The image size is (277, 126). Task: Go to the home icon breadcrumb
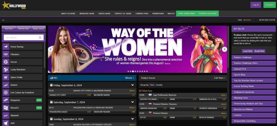(3, 20)
